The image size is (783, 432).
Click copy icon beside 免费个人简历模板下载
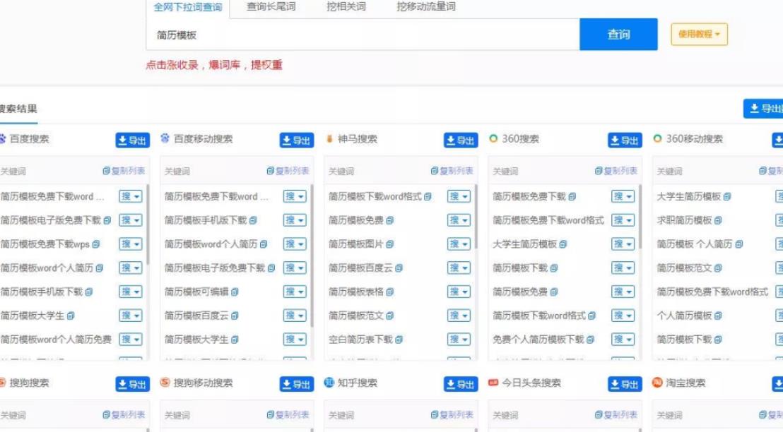590,340
